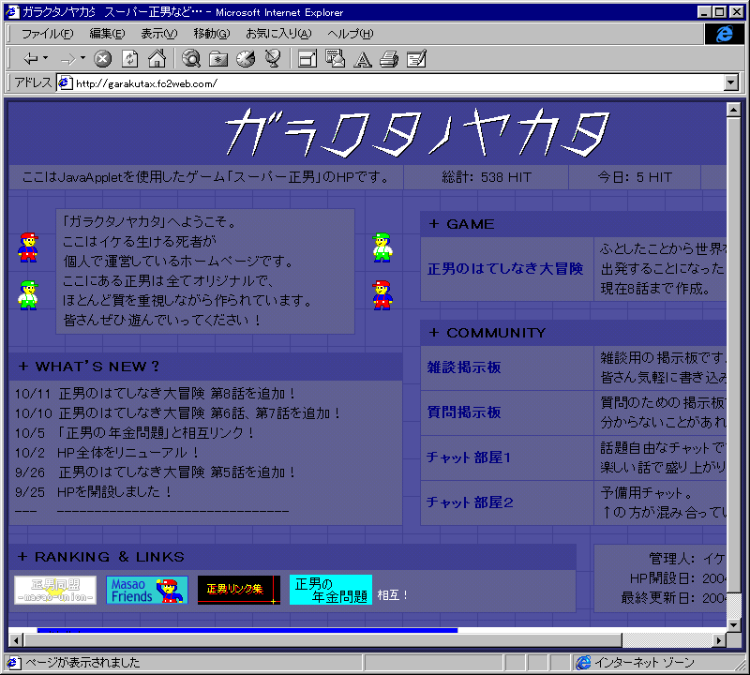This screenshot has width=750, height=675.
Task: Click the アドレス label on the address bar
Action: 33,82
